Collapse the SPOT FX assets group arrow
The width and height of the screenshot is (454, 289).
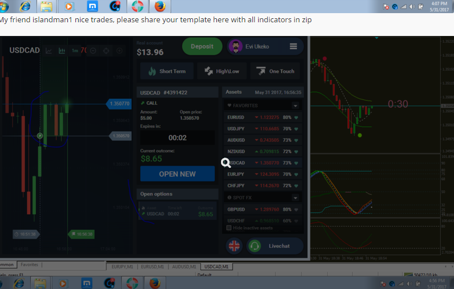(295, 198)
